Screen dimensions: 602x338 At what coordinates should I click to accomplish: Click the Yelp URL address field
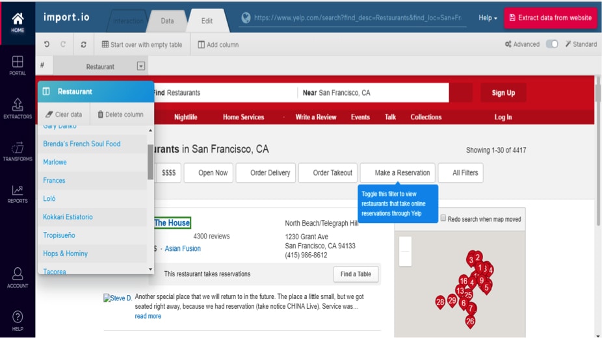point(358,18)
